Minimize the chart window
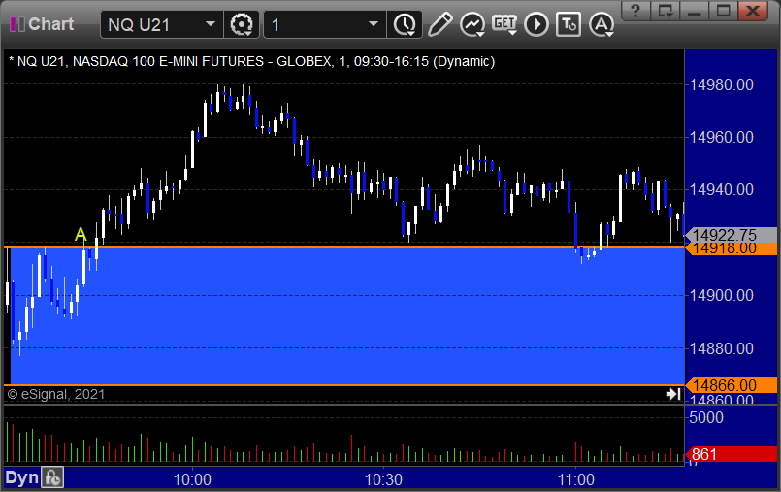The height and width of the screenshot is (492, 781). tap(695, 10)
